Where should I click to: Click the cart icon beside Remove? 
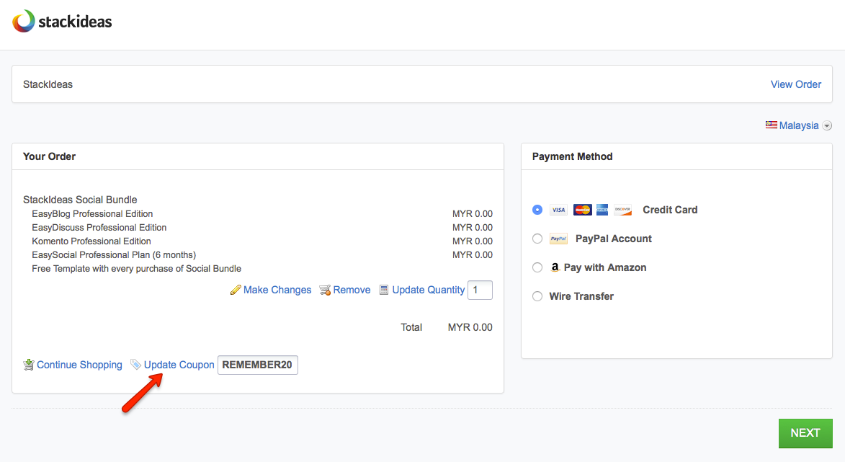coord(325,290)
